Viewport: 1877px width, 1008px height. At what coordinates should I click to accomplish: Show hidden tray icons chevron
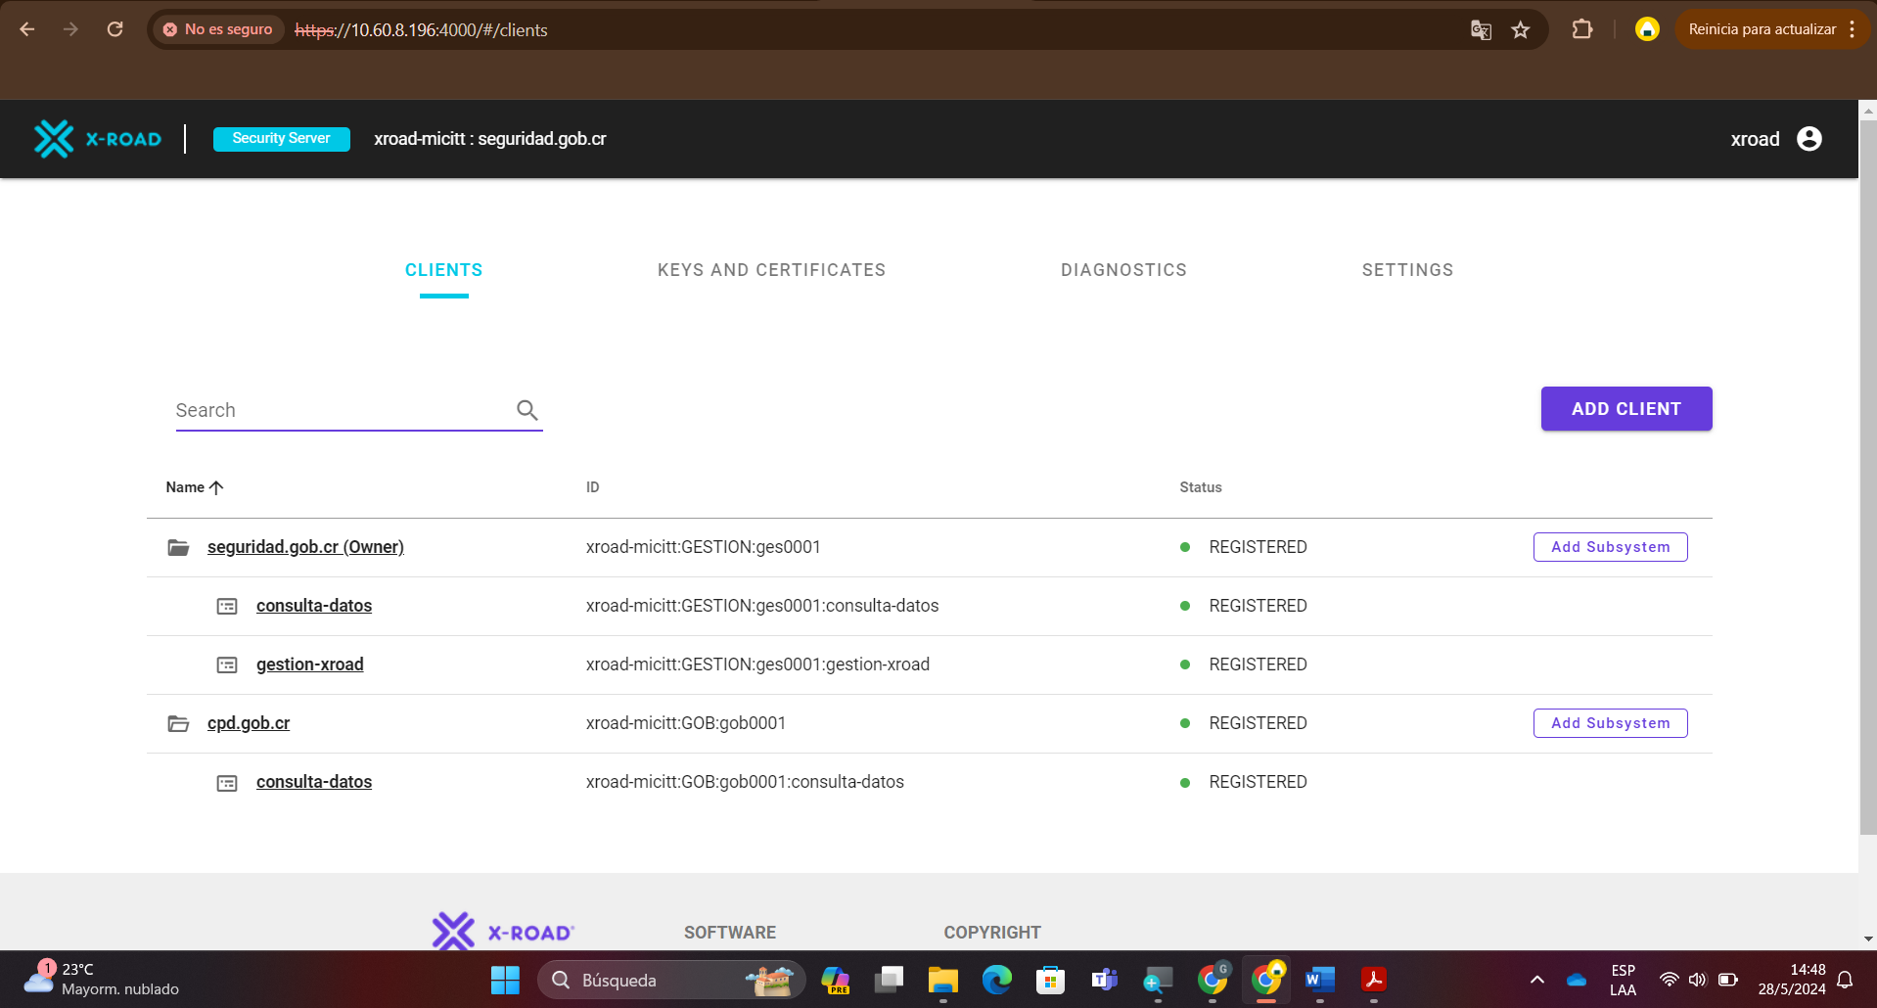tap(1537, 980)
